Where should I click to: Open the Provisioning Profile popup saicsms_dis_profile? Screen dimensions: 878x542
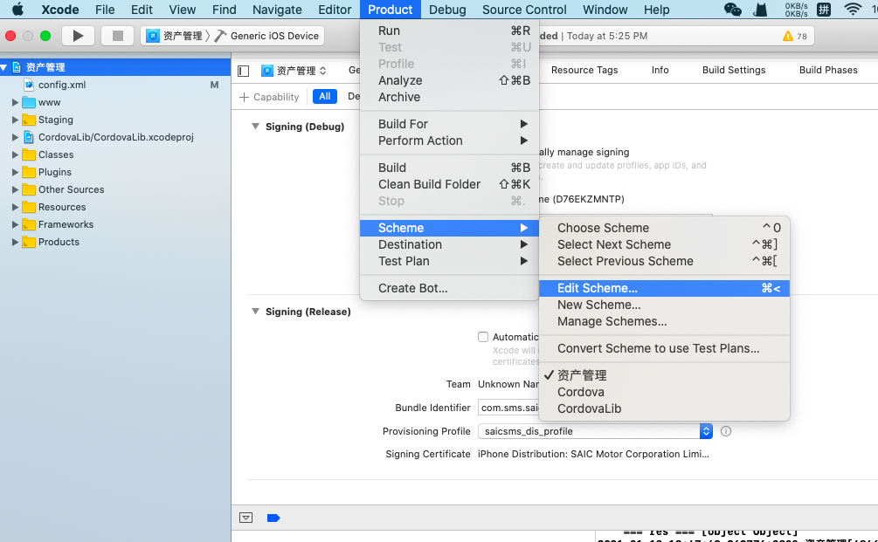[x=595, y=431]
